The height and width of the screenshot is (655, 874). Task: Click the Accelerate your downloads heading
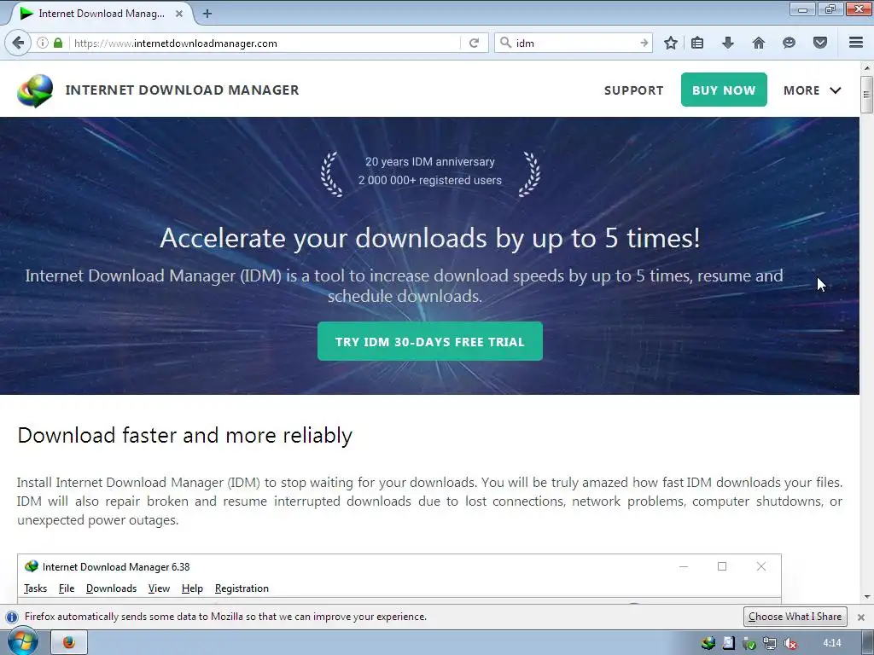[430, 238]
